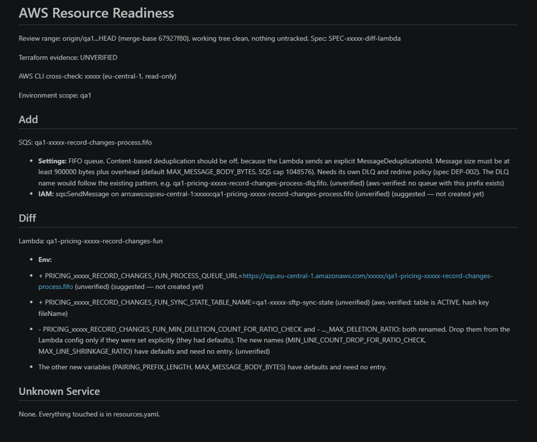Select the Lambda qa1-pricing-xxxxx-record-changes-fun line
537x442 pixels.
[x=91, y=241]
